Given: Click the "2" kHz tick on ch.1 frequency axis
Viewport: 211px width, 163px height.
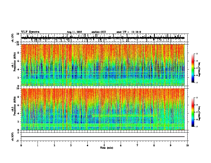Looking at the screenshot, I should pyautogui.click(x=19, y=78).
